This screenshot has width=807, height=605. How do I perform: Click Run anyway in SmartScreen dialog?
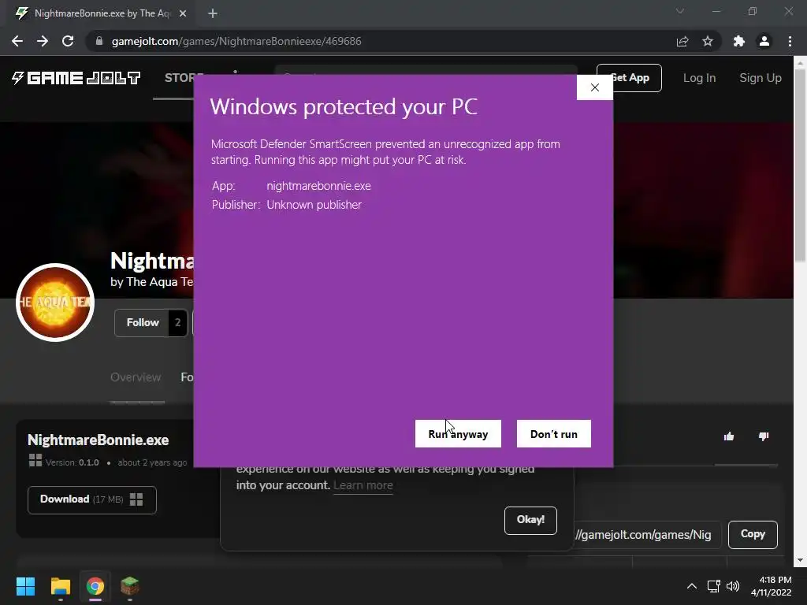[x=458, y=434]
